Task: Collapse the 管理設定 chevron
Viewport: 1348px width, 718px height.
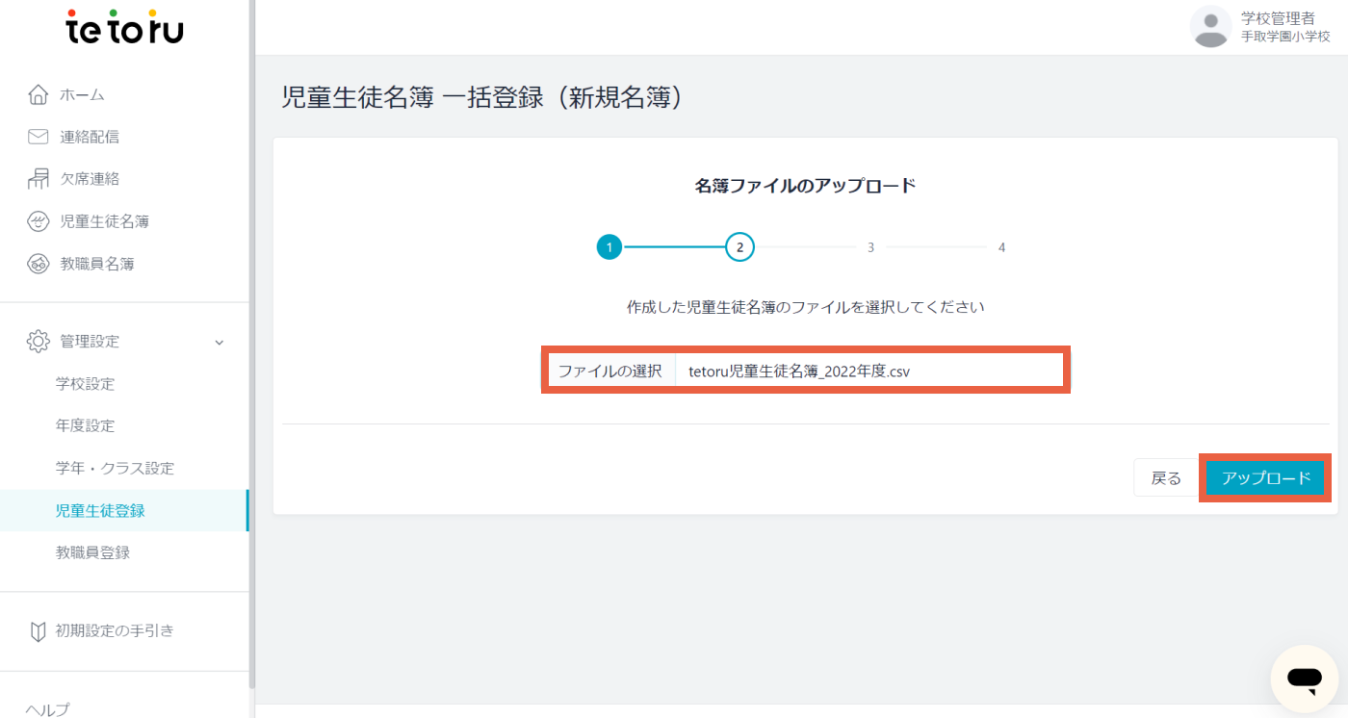Action: click(x=219, y=342)
